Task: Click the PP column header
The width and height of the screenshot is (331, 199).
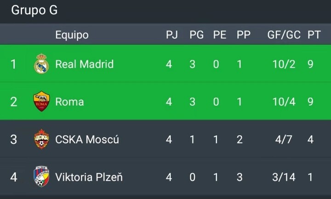Action: 244,35
